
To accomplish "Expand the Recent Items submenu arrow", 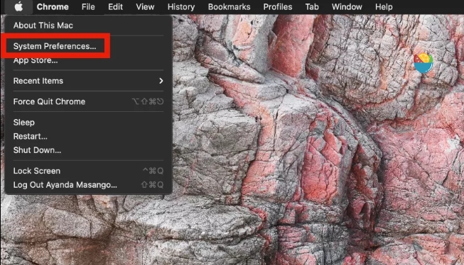I will (161, 81).
